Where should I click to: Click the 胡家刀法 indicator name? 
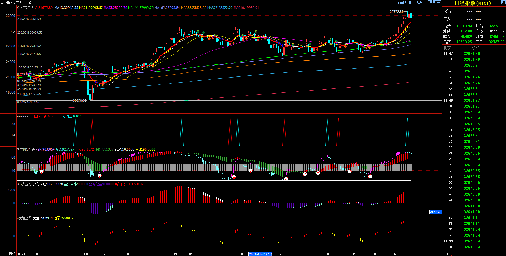[x=27, y=8]
